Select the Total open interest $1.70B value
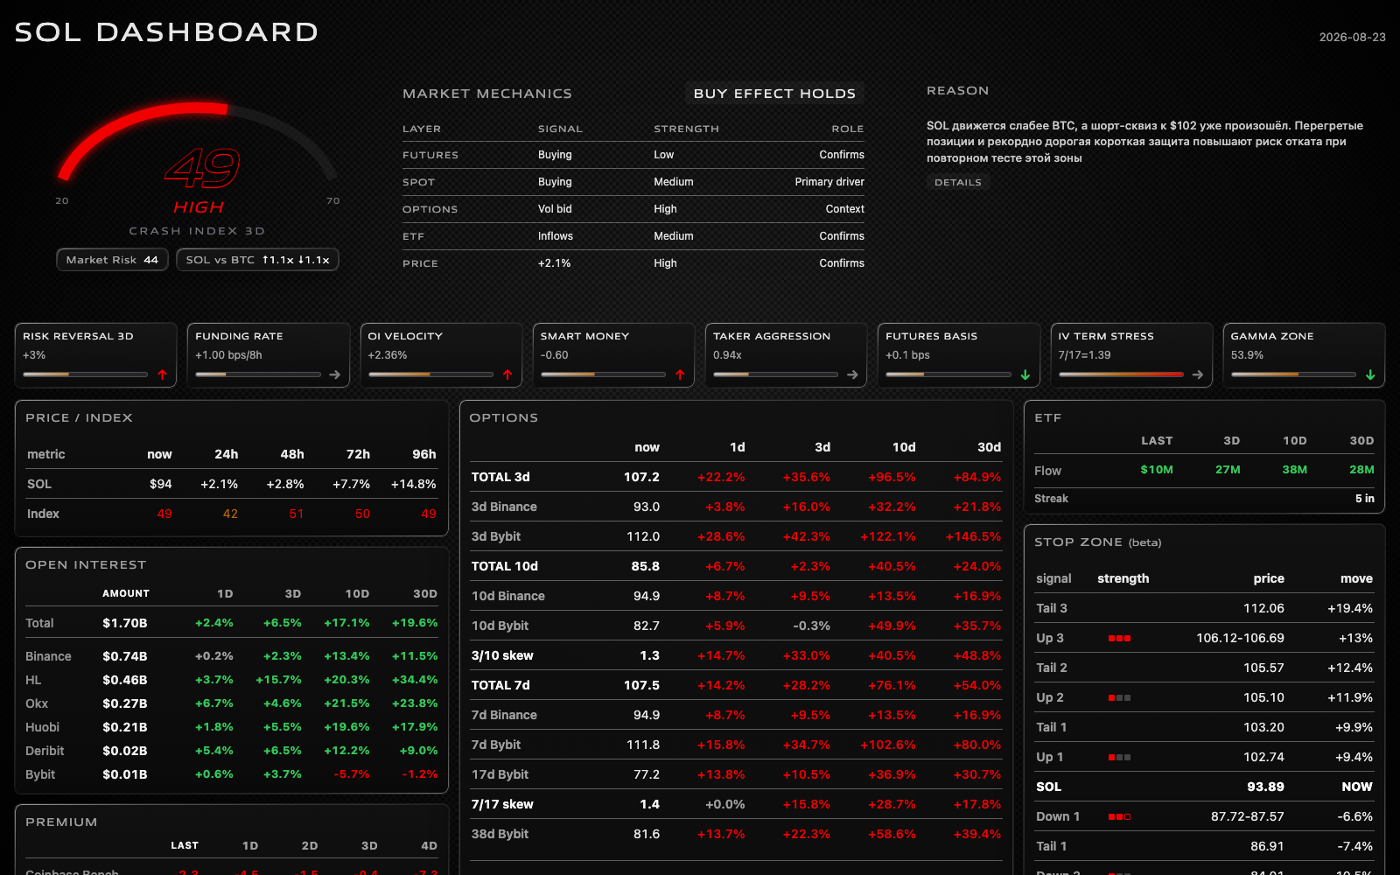The image size is (1400, 875). 125,623
